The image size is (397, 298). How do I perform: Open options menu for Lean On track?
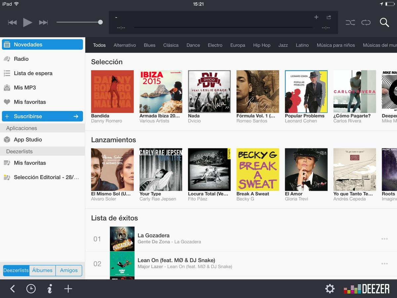click(384, 264)
